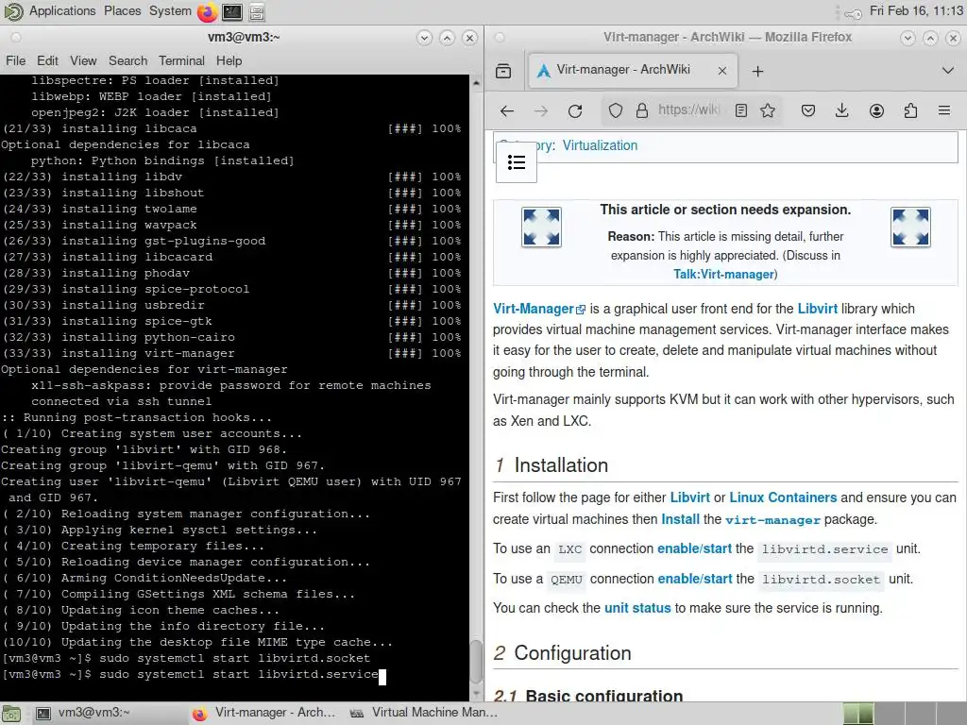The height and width of the screenshot is (725, 967).
Task: Click the right expansion notice icon
Action: 910,227
